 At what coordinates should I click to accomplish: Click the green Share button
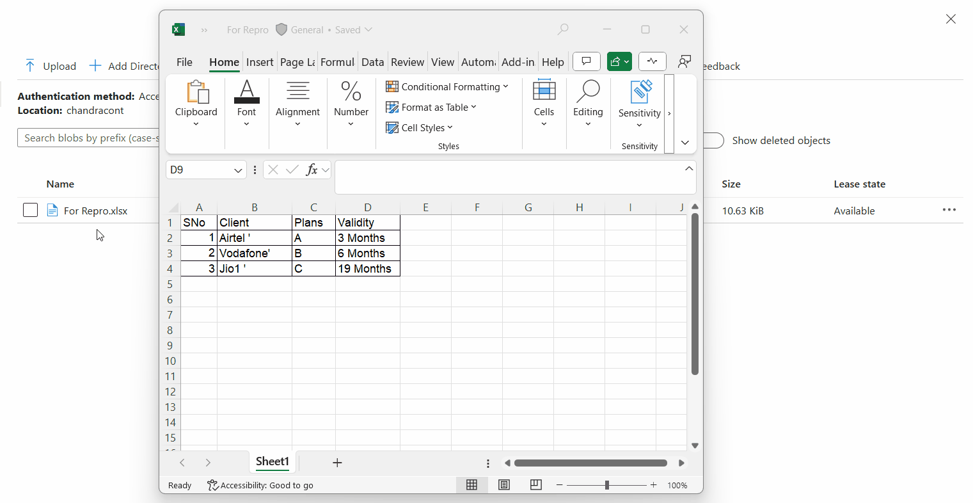click(619, 61)
